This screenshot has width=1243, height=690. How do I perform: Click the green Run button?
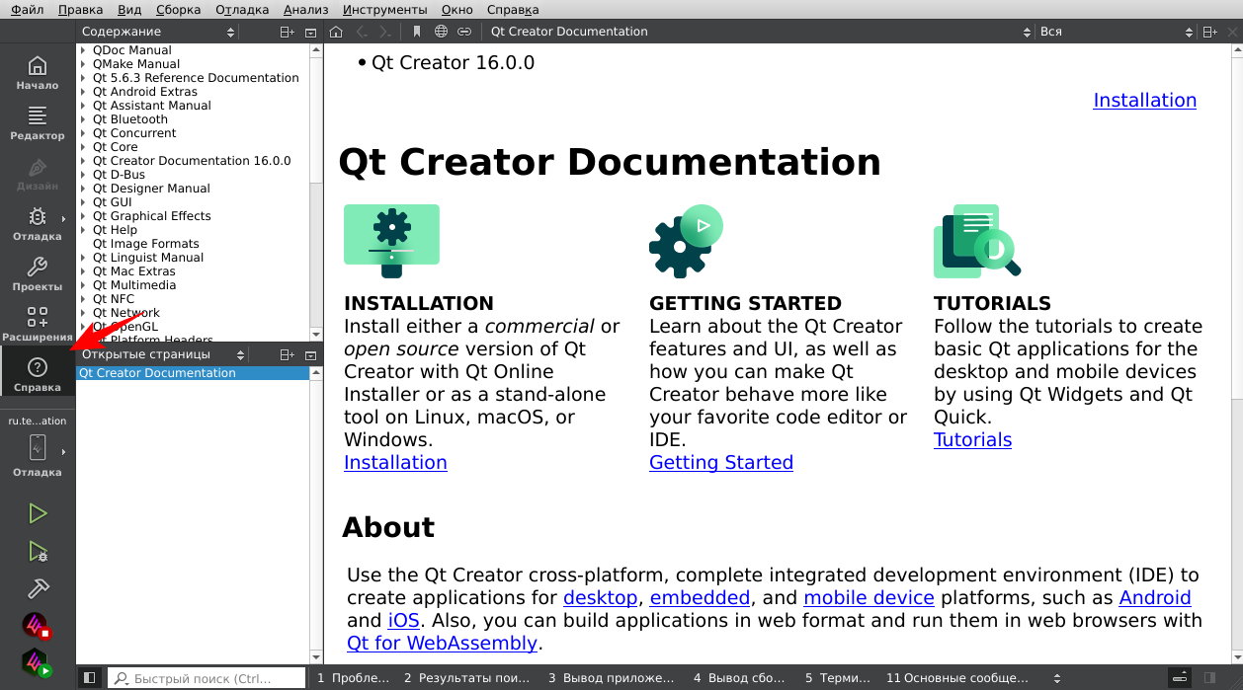(x=38, y=513)
